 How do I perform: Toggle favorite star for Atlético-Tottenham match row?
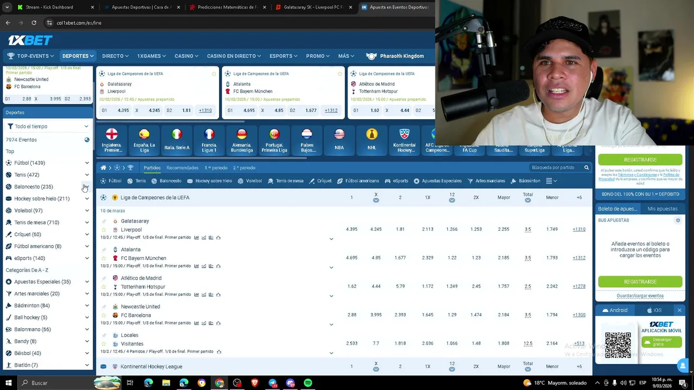(x=104, y=287)
